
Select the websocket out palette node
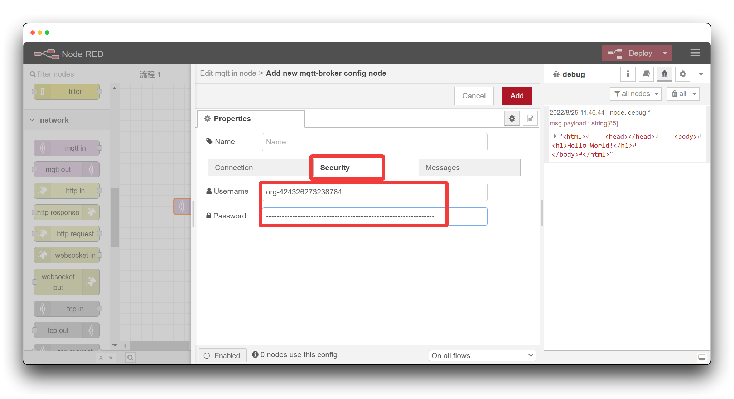pyautogui.click(x=67, y=282)
